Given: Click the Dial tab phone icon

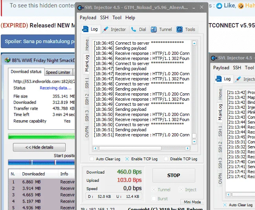Looking at the screenshot, I should click(134, 29).
